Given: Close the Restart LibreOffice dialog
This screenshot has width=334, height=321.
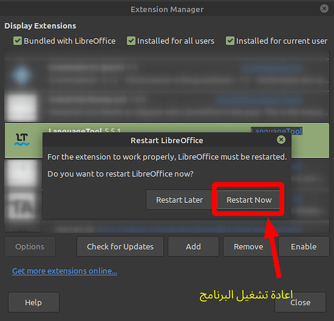Looking at the screenshot, I should point(281,140).
